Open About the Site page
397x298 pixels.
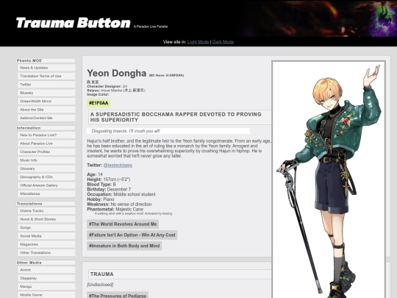click(46, 110)
